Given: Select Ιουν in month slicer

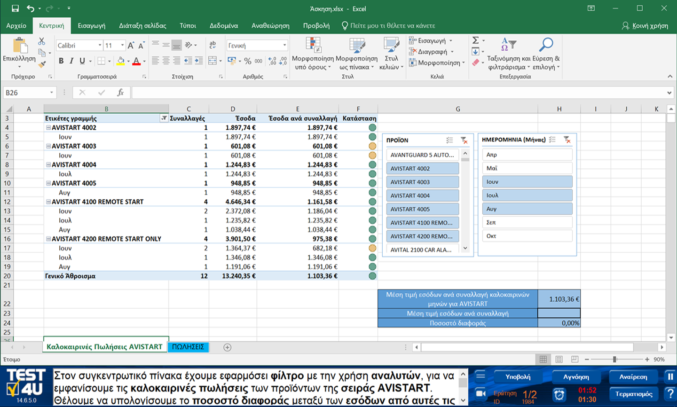Looking at the screenshot, I should pos(527,182).
